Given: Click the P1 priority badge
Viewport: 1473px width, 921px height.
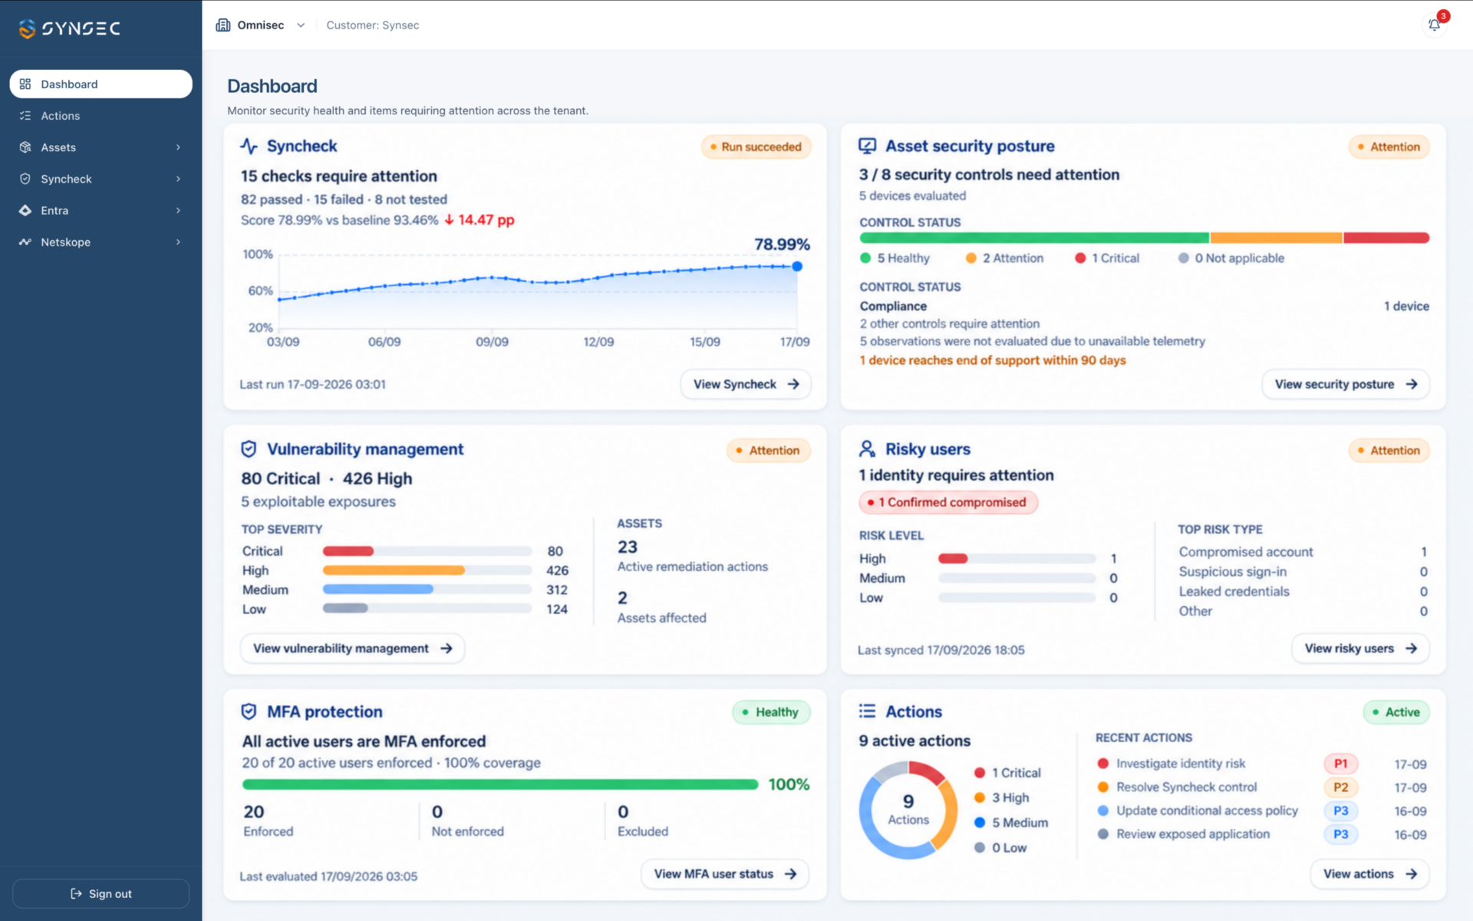Looking at the screenshot, I should [1341, 764].
